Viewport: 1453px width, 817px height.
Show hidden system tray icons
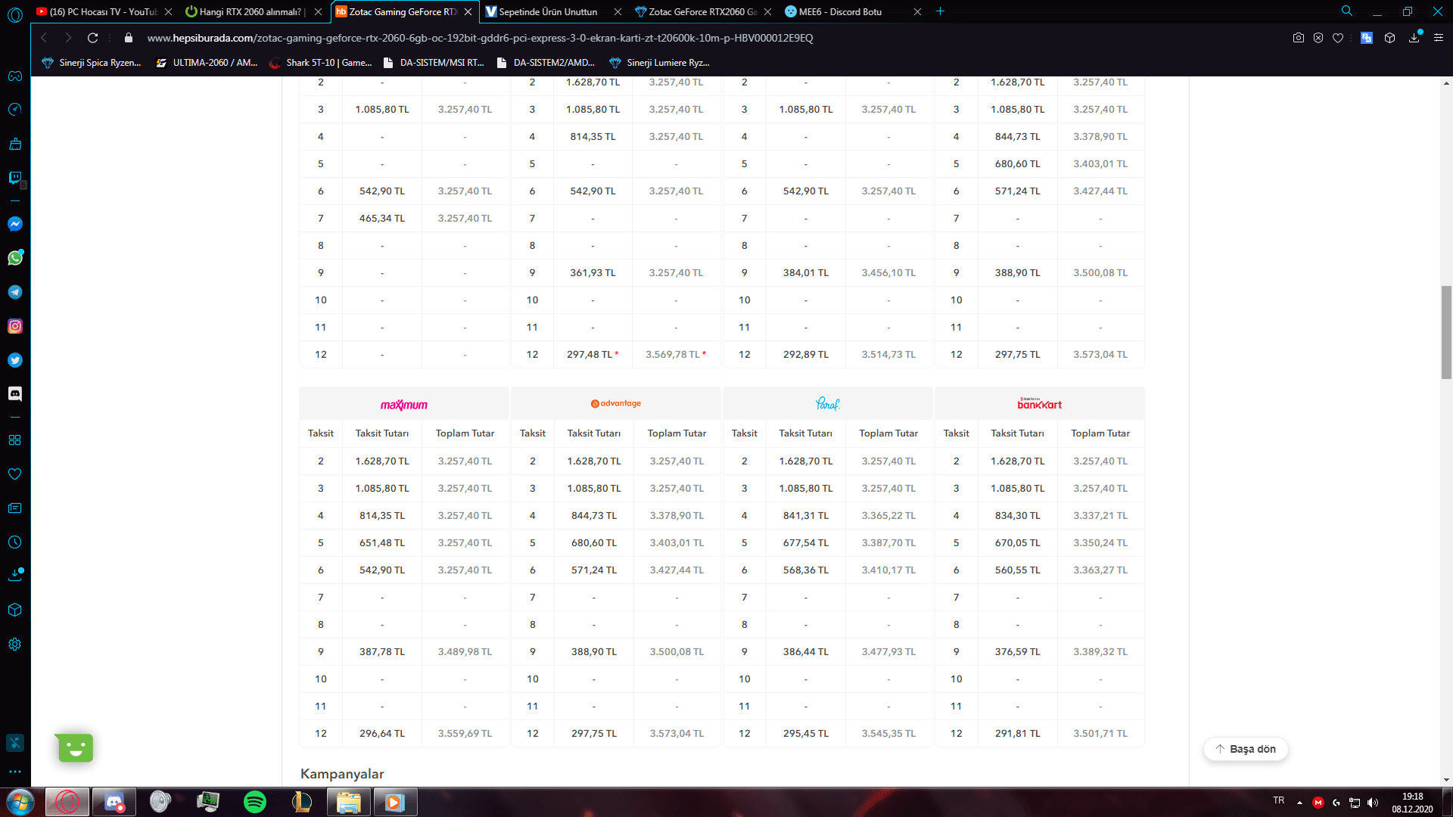point(1299,803)
